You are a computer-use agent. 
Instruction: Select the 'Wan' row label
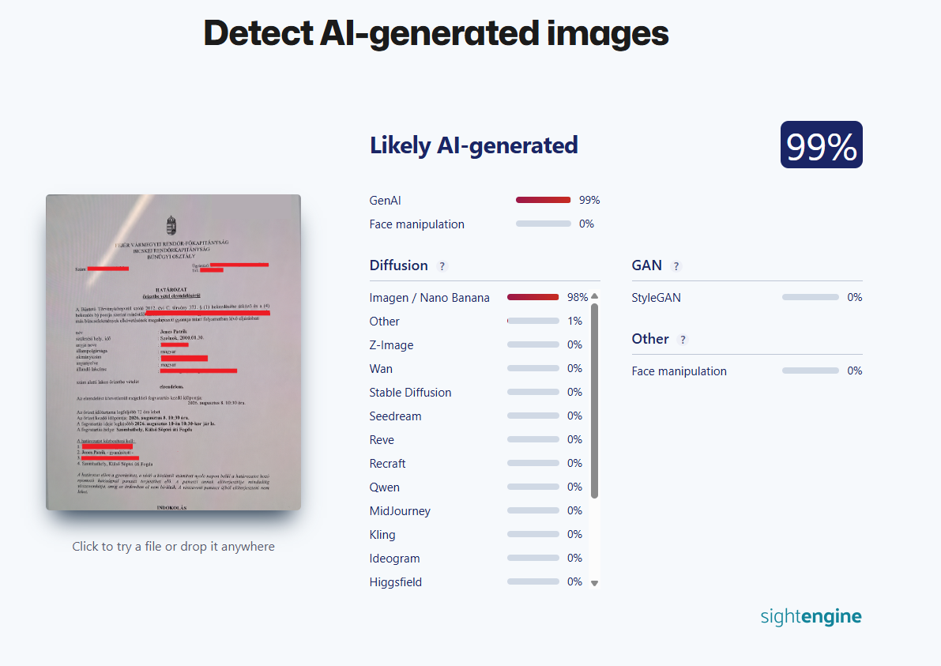[x=381, y=368]
